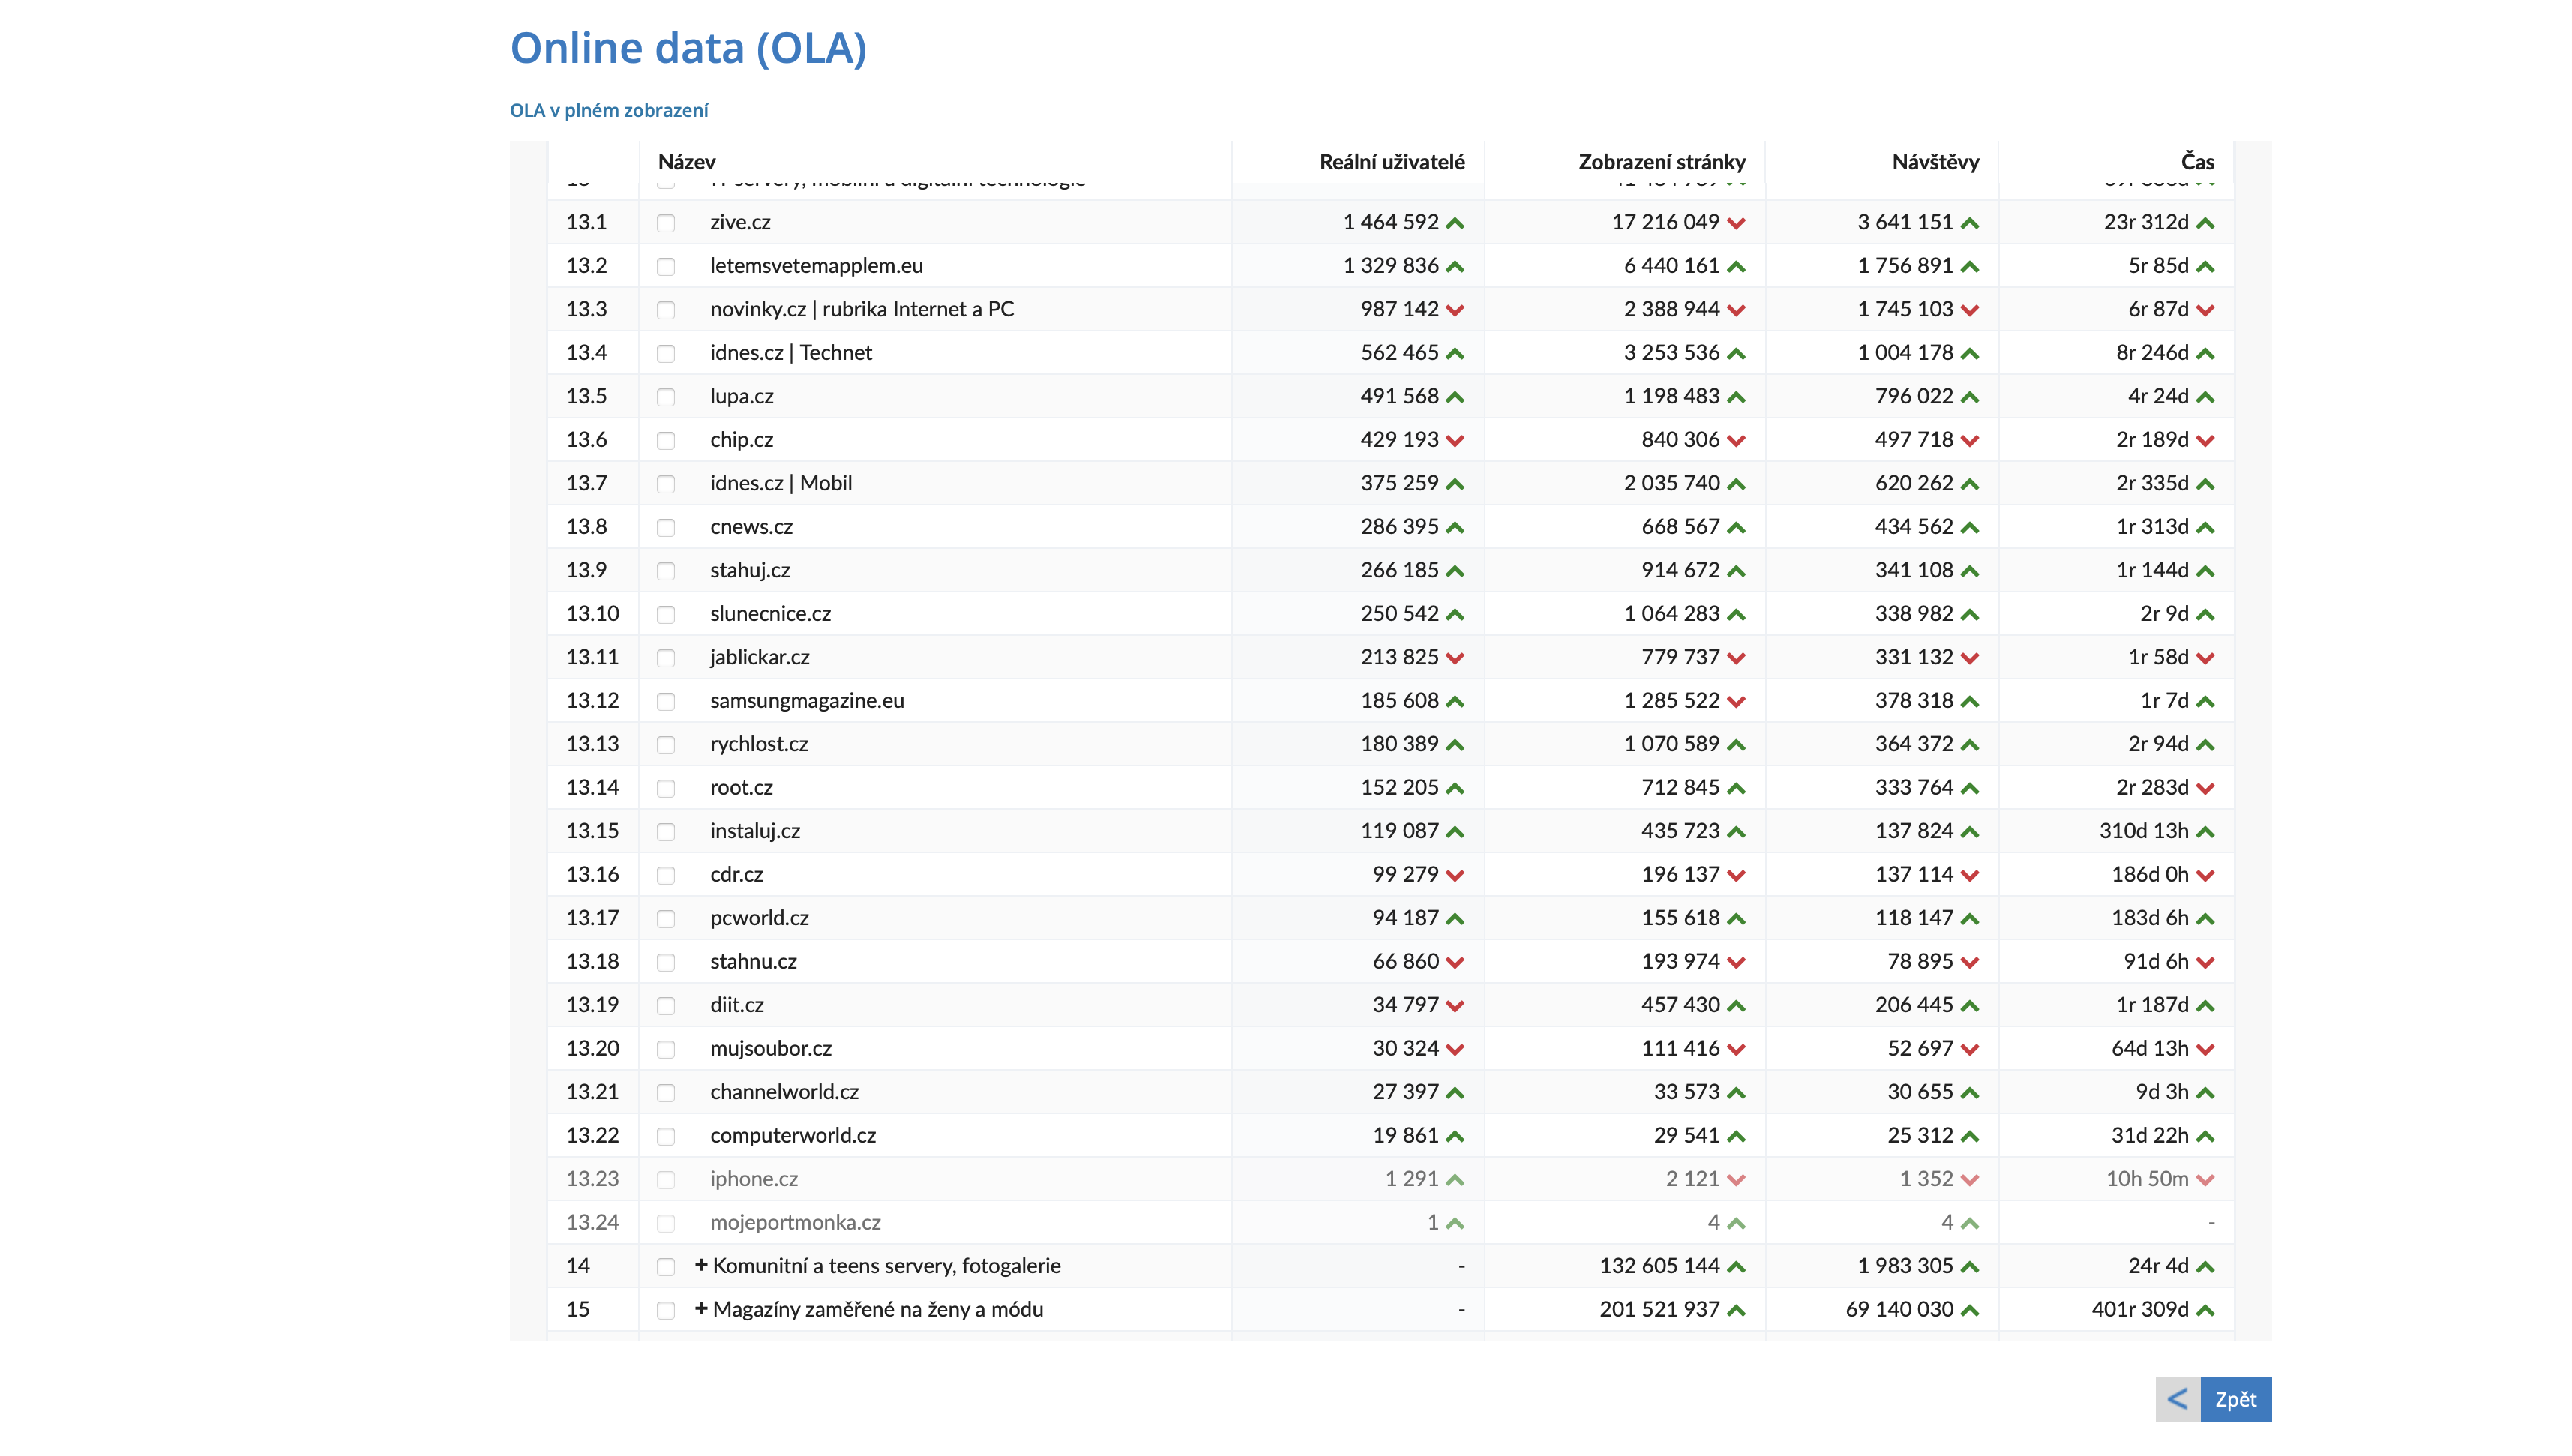Viewport: 2572px width, 1456px height.
Task: Click the samsungmagazine.eu row name
Action: 806,700
